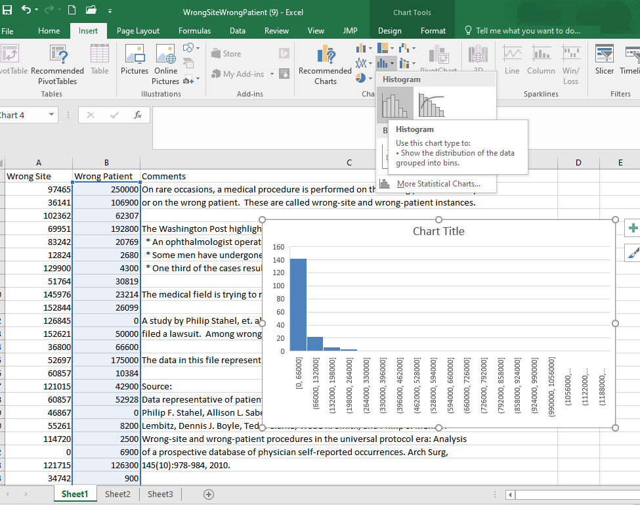Add a new sheet with plus button
Screen dimensions: 640x505
[209, 494]
